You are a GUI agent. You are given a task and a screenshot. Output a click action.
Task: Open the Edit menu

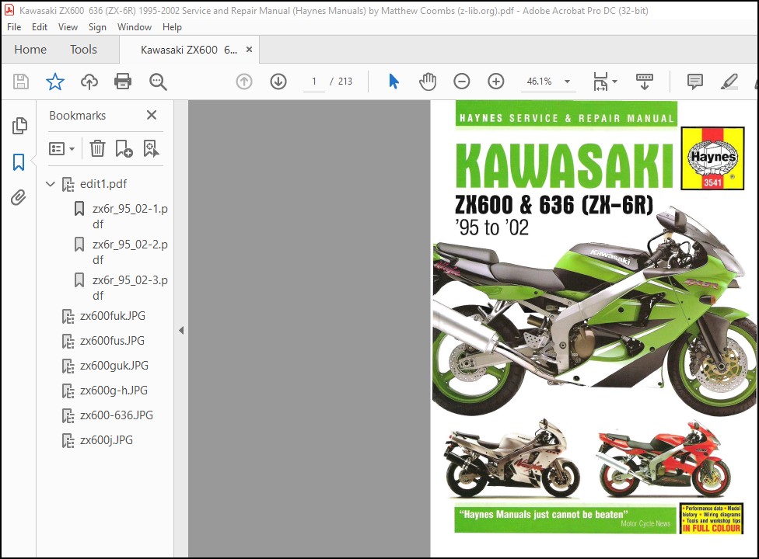coord(40,27)
